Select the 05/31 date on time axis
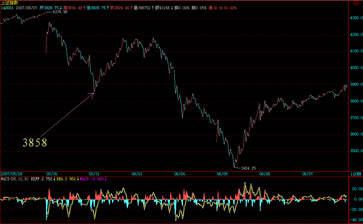 point(95,174)
